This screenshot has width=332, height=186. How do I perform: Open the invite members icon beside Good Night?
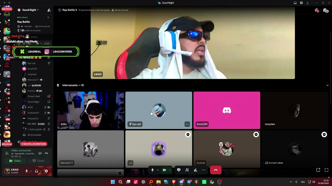[x=49, y=10]
